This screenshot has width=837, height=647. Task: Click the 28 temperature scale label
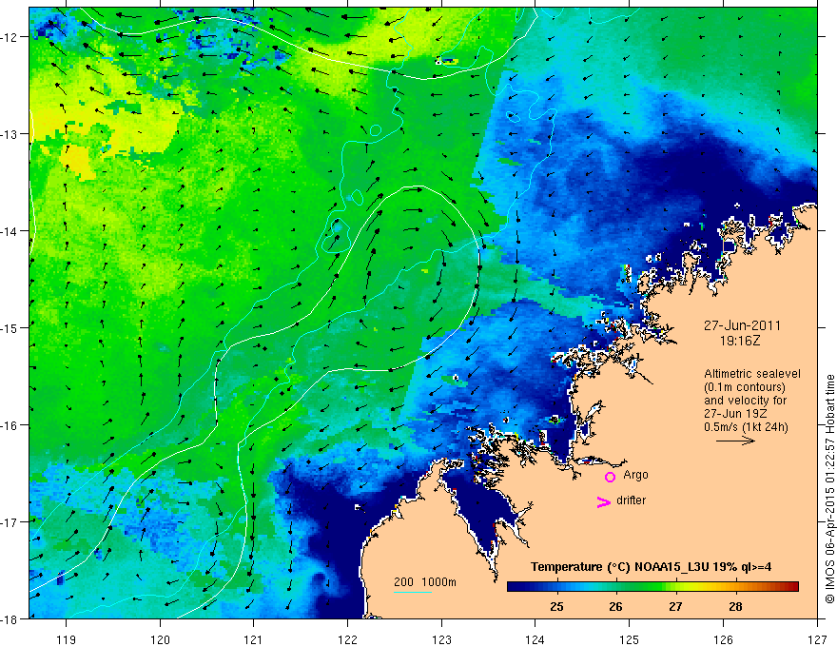click(735, 606)
